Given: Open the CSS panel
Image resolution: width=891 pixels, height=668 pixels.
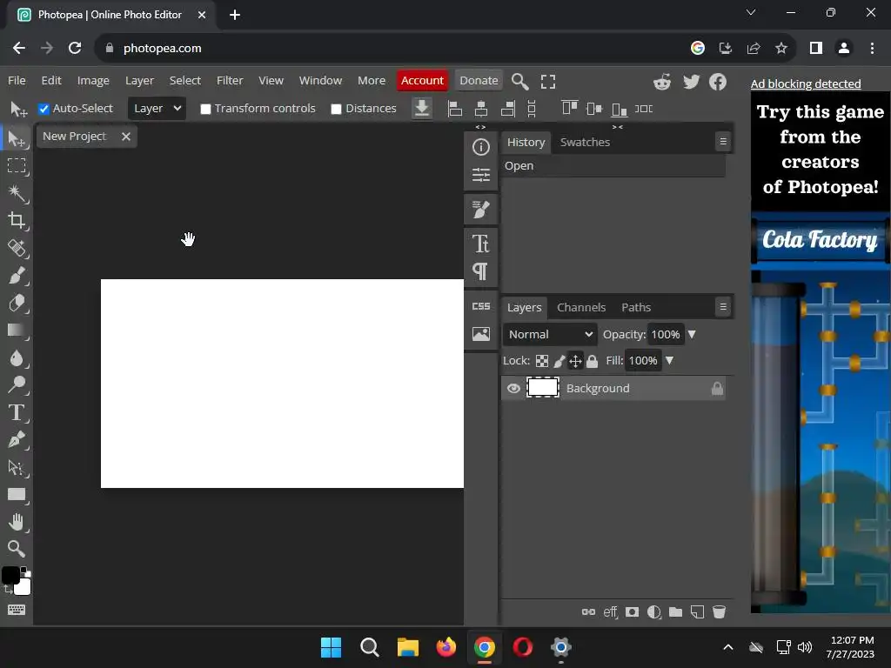Looking at the screenshot, I should tap(480, 306).
